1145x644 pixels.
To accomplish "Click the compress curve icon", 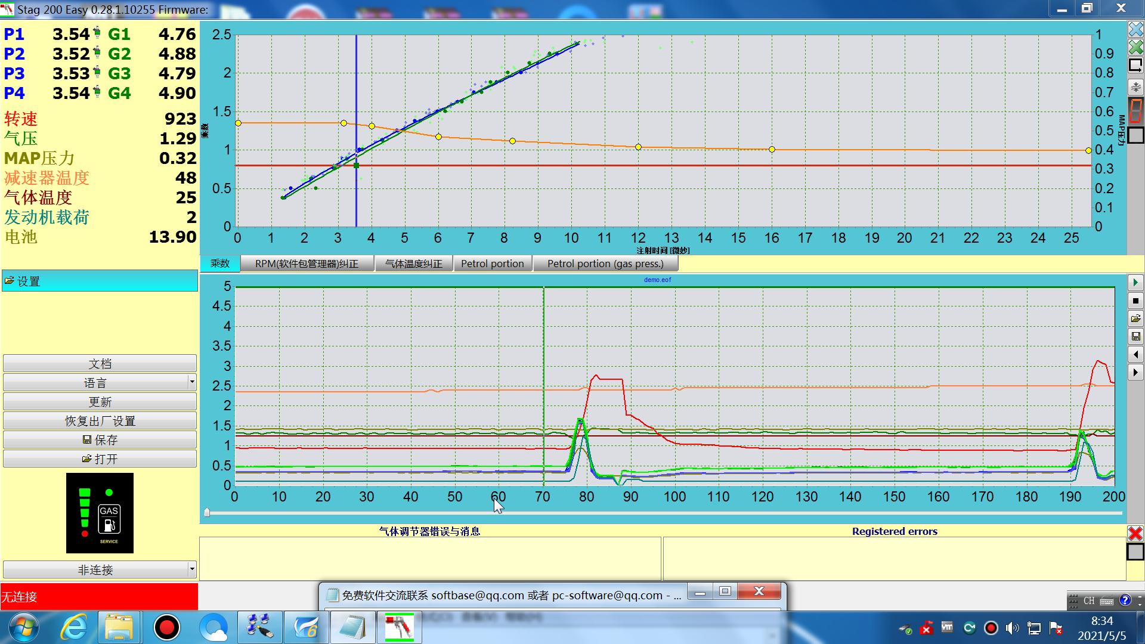I will coord(1135,87).
